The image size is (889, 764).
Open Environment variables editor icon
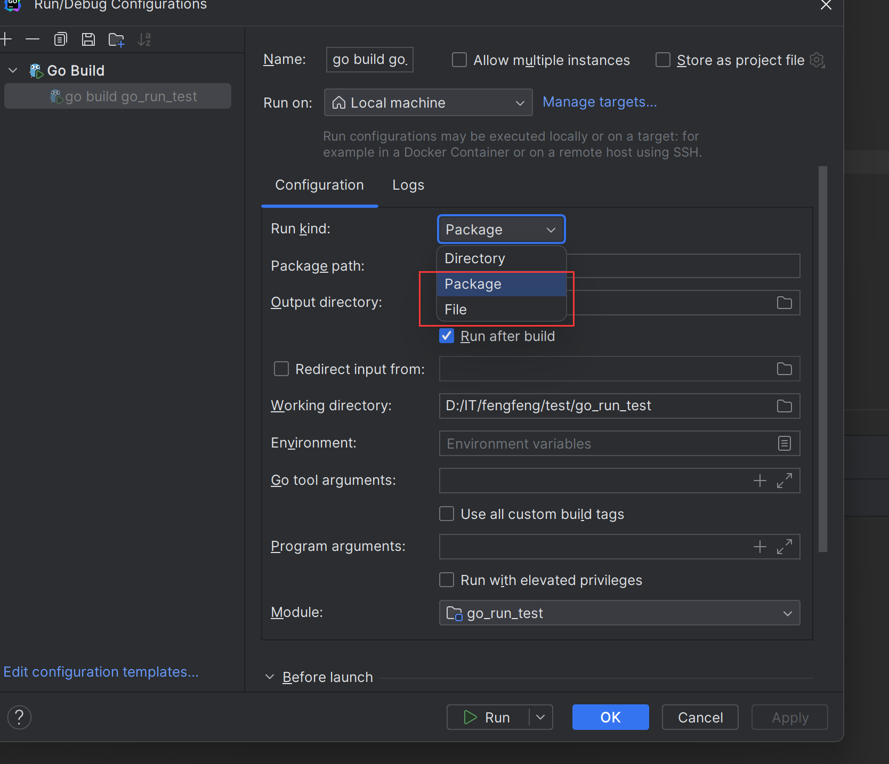tap(784, 443)
